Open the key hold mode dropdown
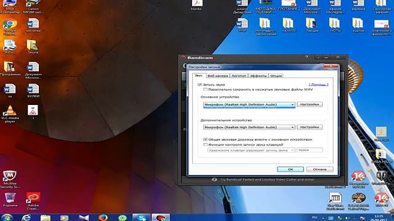This screenshot has width=394, height=221. click(x=251, y=150)
